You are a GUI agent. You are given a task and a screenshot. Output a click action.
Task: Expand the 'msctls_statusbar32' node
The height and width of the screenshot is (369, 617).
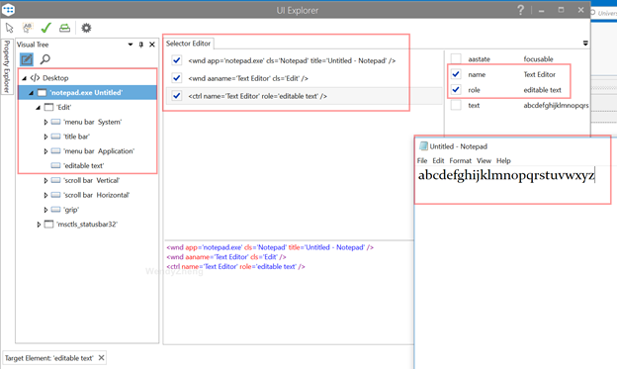click(x=39, y=225)
